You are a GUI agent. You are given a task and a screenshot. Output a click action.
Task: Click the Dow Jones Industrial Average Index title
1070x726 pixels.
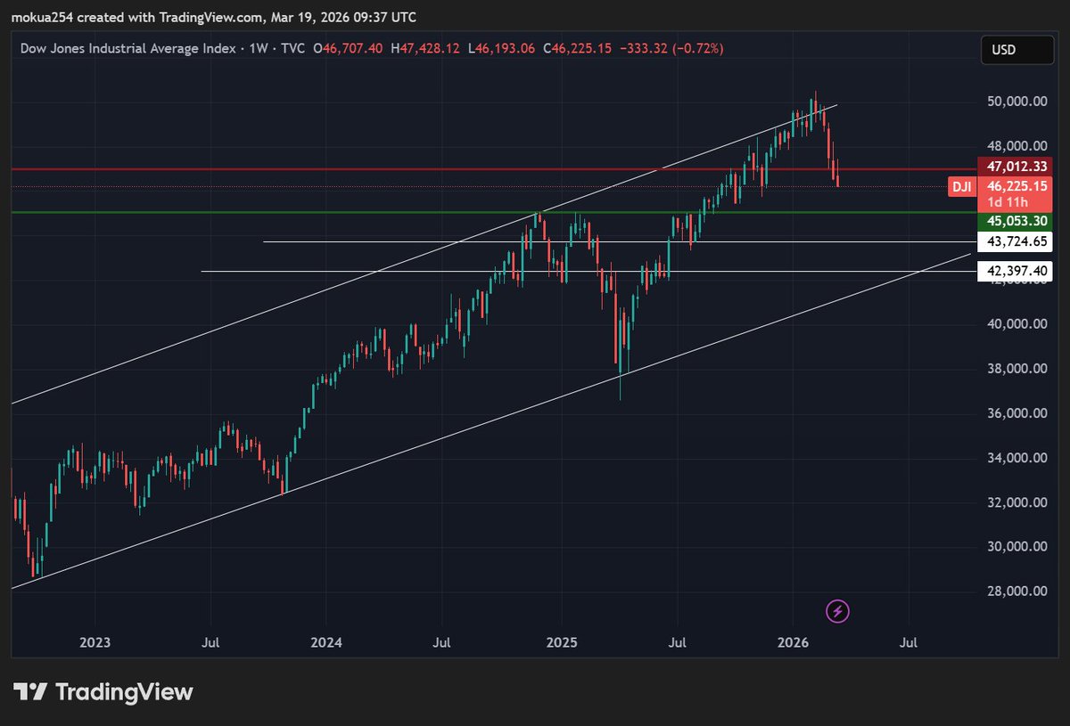[127, 48]
